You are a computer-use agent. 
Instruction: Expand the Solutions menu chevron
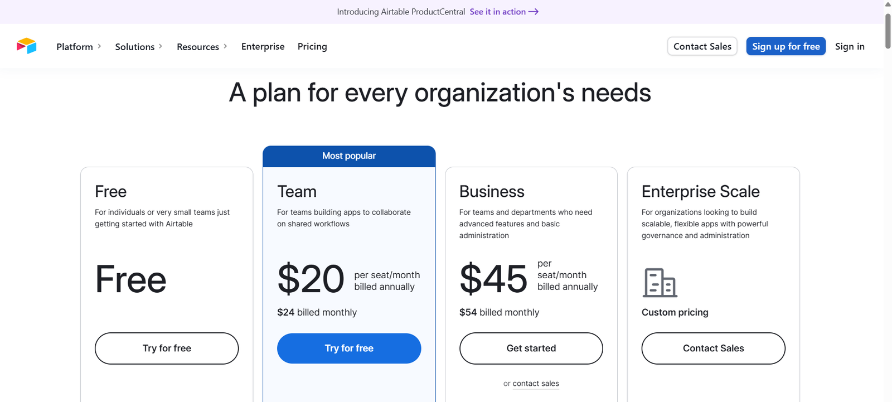[x=161, y=46]
